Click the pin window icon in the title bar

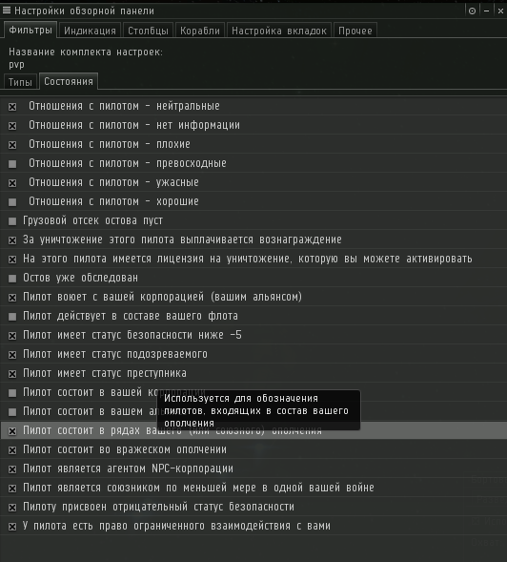tap(472, 11)
